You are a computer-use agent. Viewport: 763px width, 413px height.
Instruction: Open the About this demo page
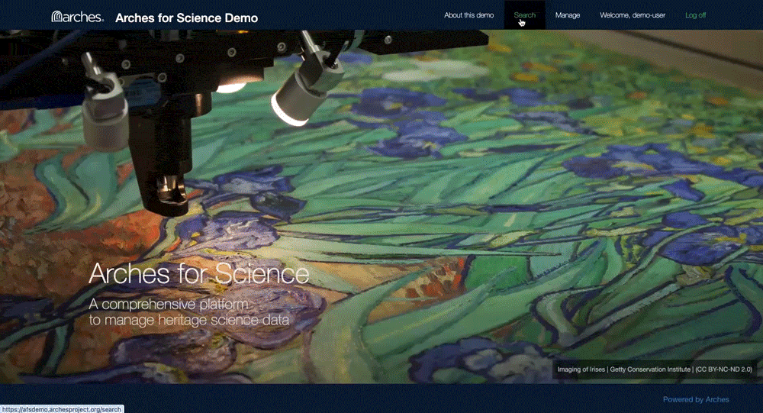[468, 15]
